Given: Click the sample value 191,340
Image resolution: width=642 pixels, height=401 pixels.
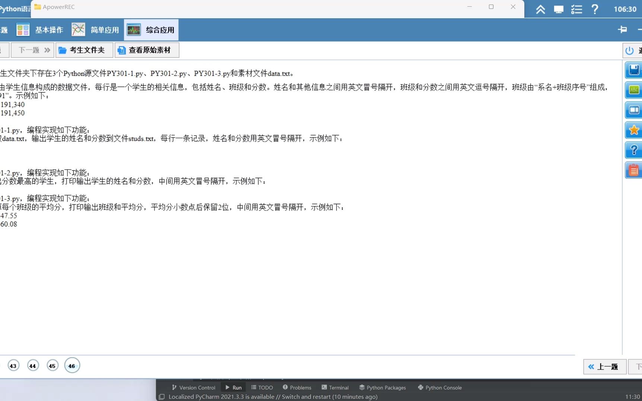Looking at the screenshot, I should coord(13,105).
